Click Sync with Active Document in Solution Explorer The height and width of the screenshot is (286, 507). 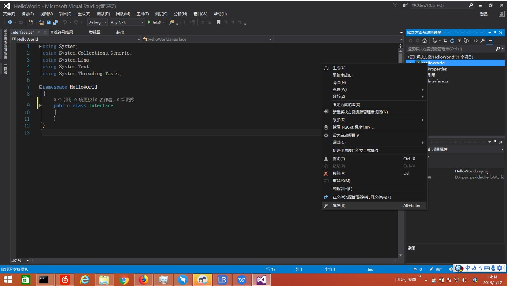[445, 41]
